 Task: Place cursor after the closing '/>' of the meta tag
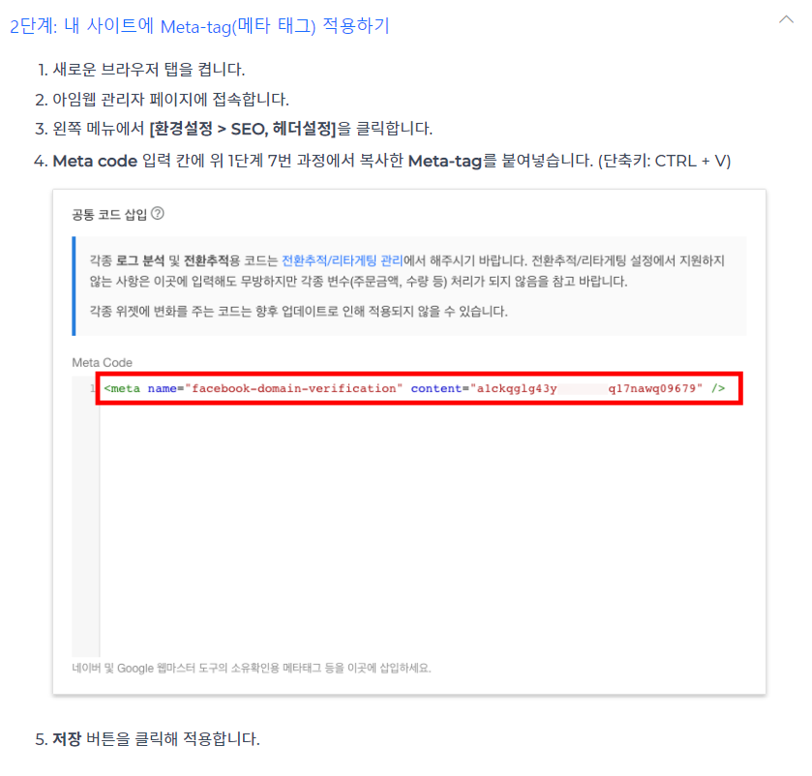tap(726, 388)
